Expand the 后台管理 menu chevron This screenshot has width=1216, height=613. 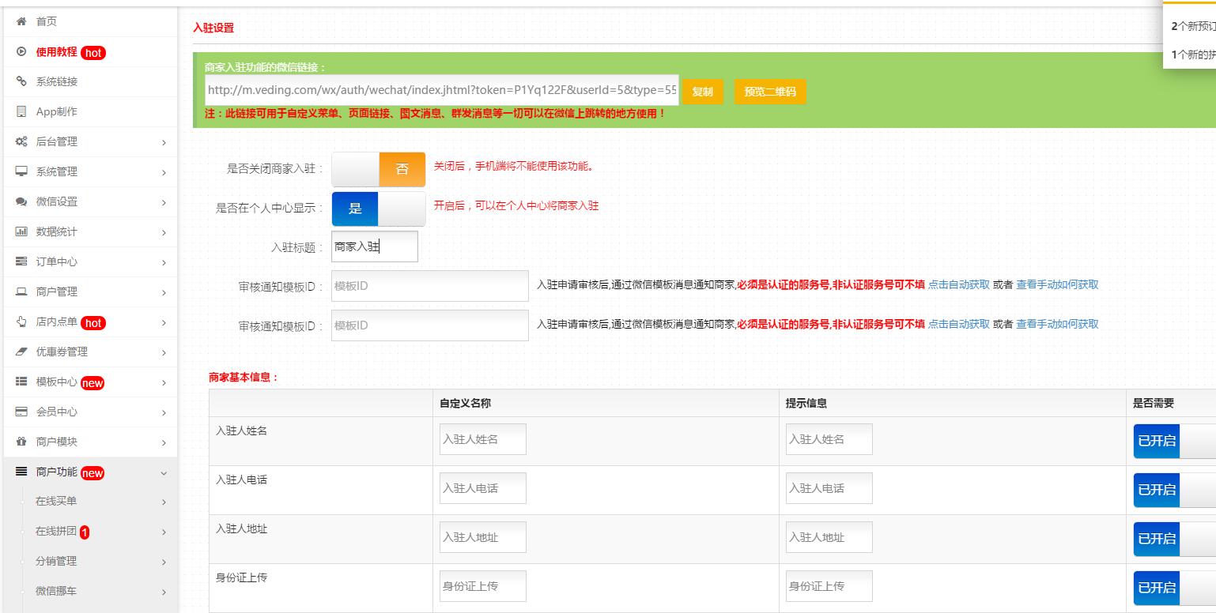click(x=164, y=143)
